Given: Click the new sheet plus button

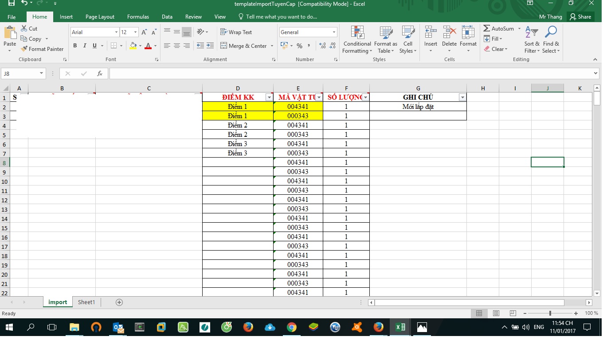Looking at the screenshot, I should [x=119, y=302].
